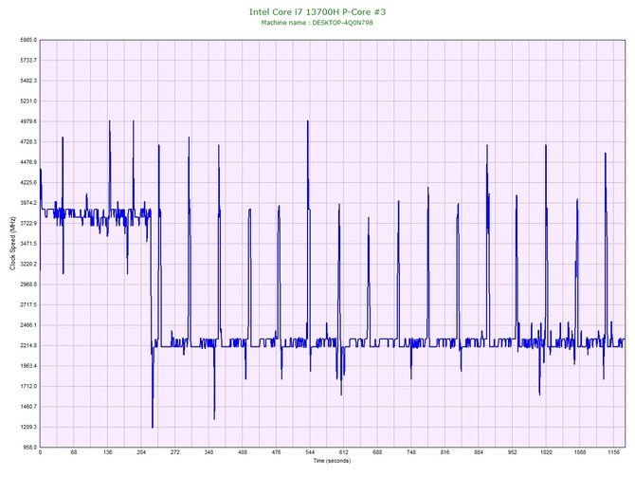Click the x-axis tick label 340
The height and width of the screenshot is (477, 635).
[209, 452]
